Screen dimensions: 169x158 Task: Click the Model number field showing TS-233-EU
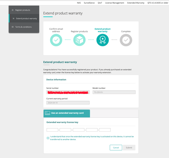(114, 92)
